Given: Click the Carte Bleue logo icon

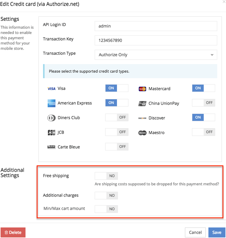Looking at the screenshot, I should pyautogui.click(x=52, y=147).
